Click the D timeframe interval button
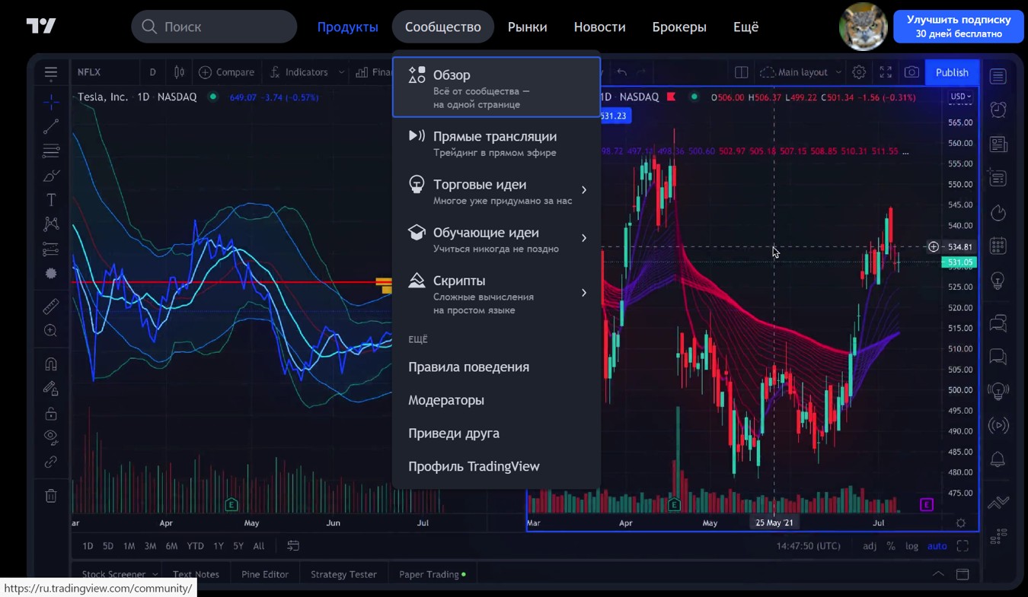This screenshot has width=1028, height=597. pos(152,72)
